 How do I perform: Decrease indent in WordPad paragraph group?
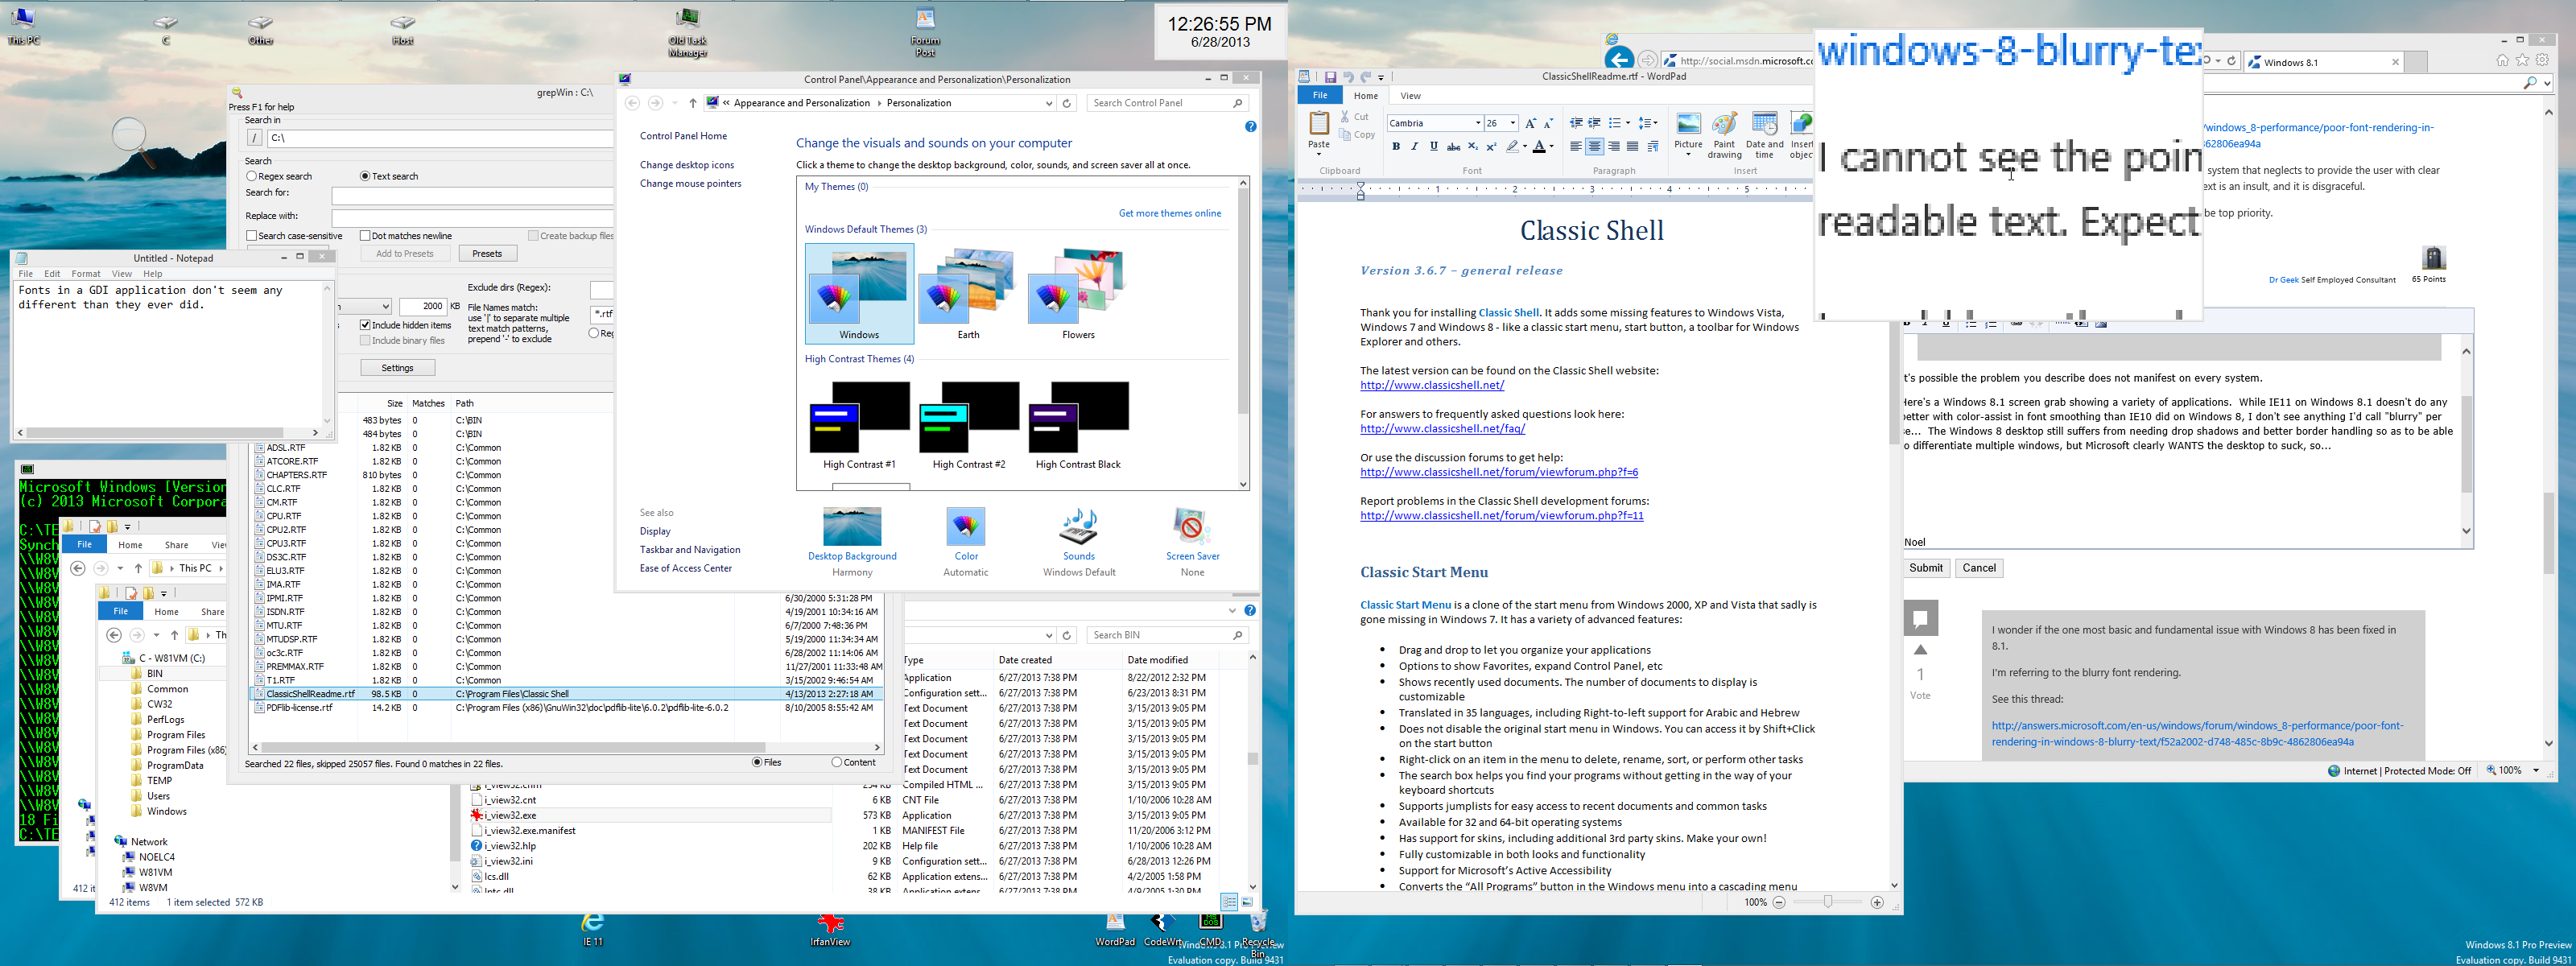click(1575, 123)
